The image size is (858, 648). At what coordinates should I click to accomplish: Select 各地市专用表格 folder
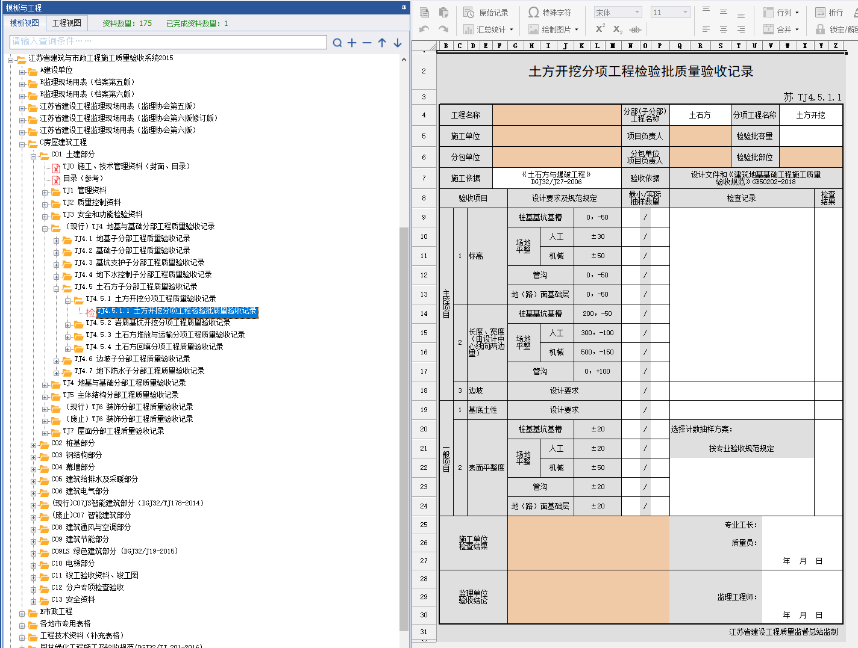pyautogui.click(x=65, y=624)
